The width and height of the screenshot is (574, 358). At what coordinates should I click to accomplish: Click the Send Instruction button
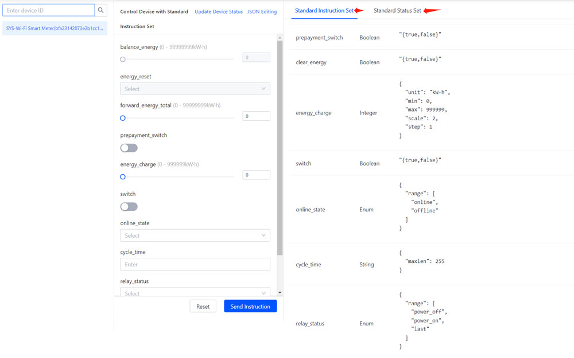(x=250, y=306)
